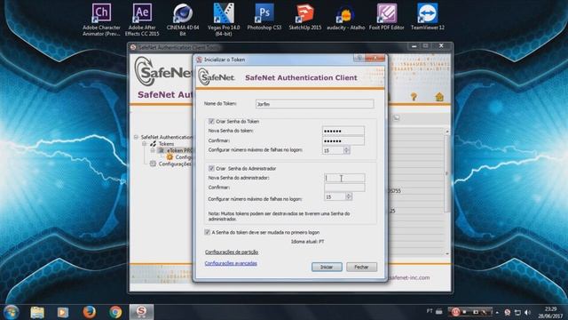Click the PT language indicator

coord(430,311)
